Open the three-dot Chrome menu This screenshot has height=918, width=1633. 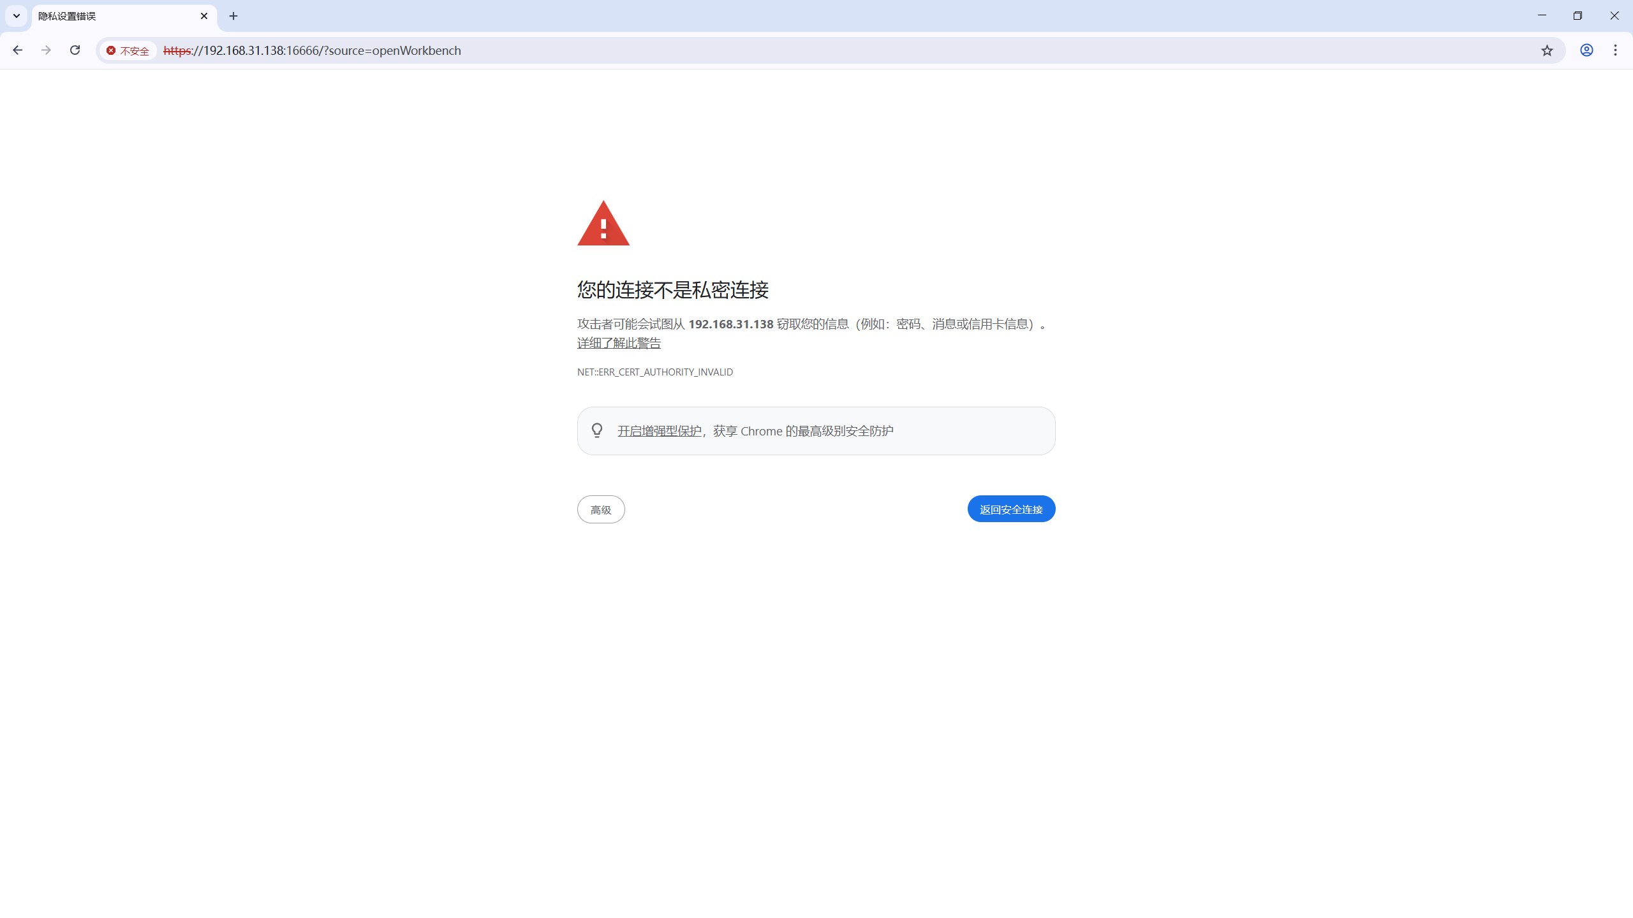(1615, 50)
